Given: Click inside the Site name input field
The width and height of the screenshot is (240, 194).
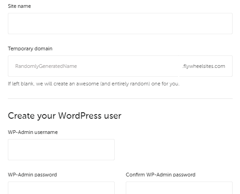Looking at the screenshot, I should (120, 24).
